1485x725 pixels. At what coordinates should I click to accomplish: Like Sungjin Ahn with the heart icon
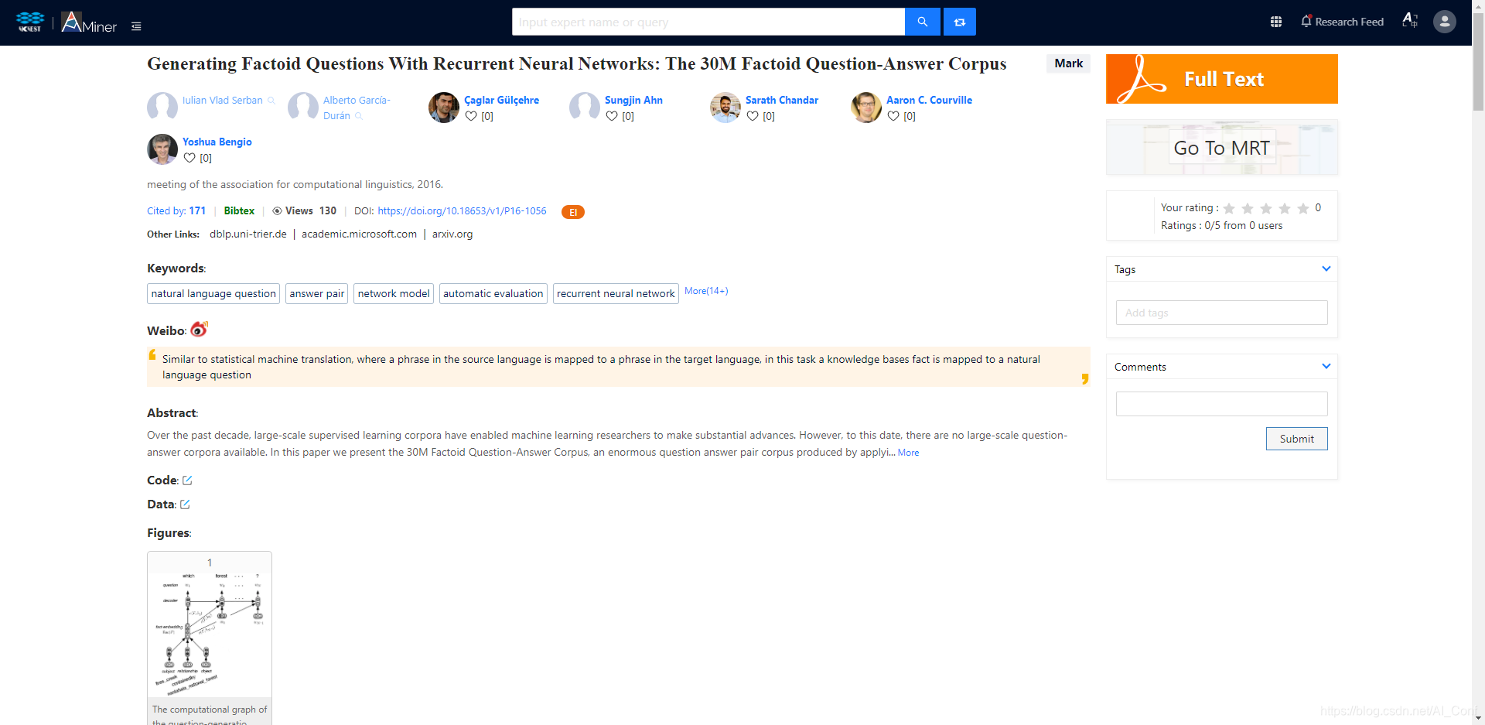tap(612, 116)
